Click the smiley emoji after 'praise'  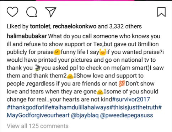coord(57,52)
